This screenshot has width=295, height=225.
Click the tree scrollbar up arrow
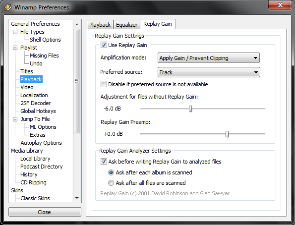[x=77, y=24]
